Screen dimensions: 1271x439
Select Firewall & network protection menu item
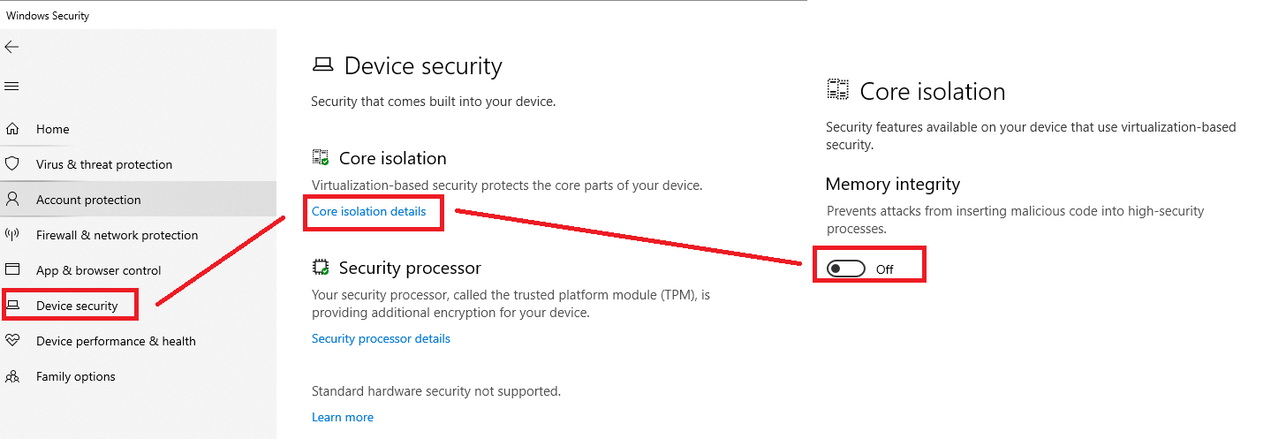pyautogui.click(x=117, y=235)
